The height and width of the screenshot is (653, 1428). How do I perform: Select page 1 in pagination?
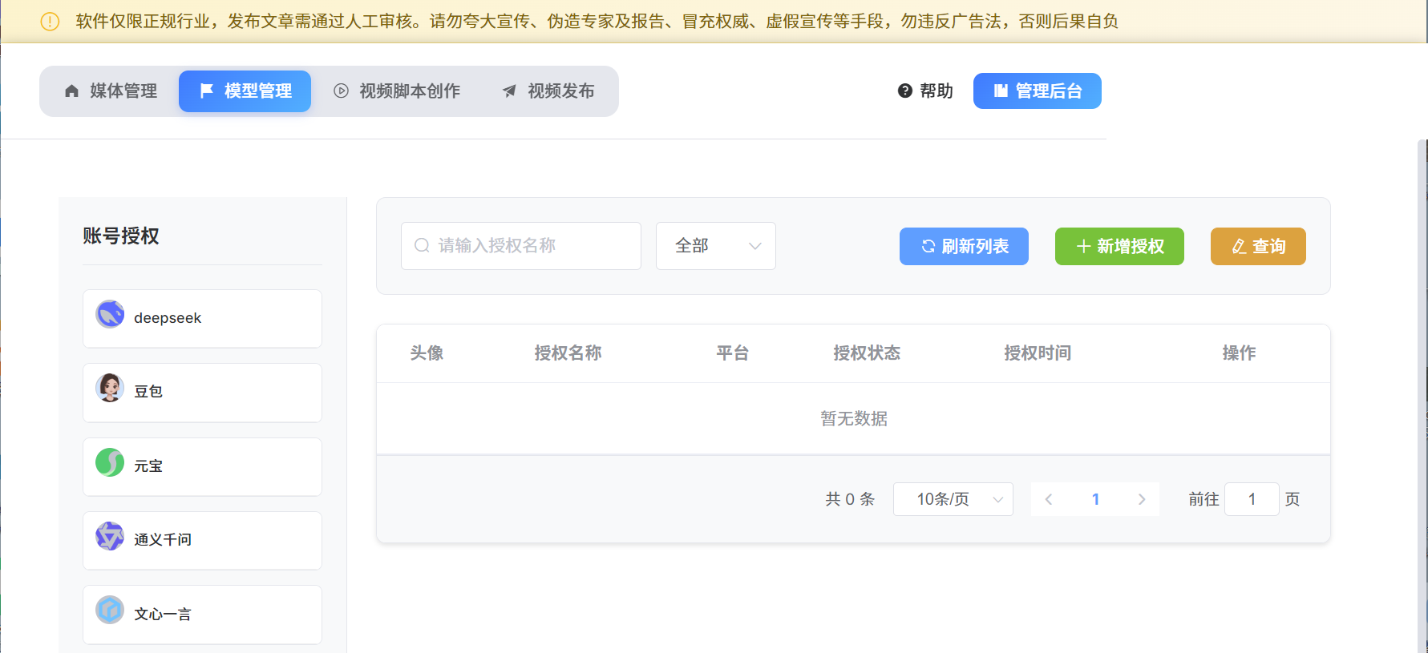pyautogui.click(x=1095, y=499)
